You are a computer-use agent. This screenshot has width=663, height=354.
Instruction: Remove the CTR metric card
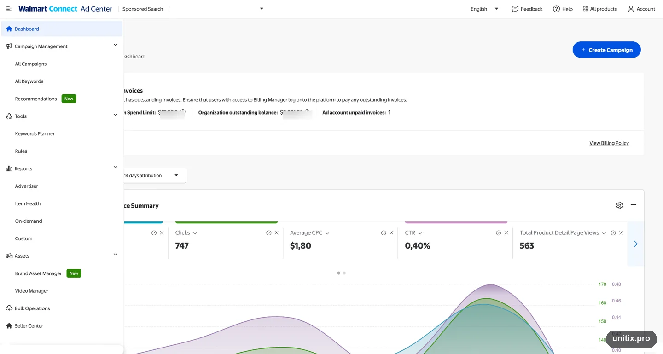506,233
